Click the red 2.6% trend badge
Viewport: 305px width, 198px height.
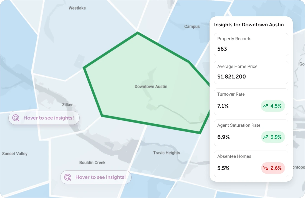(273, 168)
